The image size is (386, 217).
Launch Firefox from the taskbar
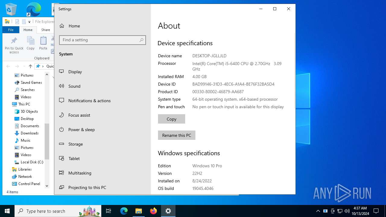click(x=153, y=211)
